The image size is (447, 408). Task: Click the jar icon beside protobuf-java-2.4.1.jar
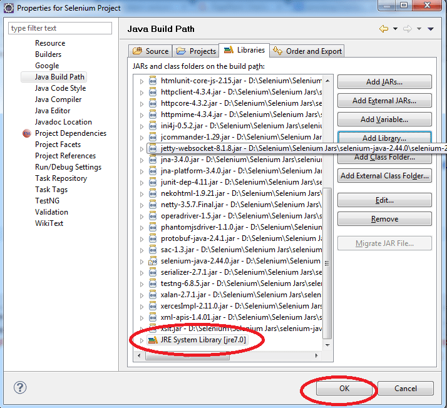point(153,238)
